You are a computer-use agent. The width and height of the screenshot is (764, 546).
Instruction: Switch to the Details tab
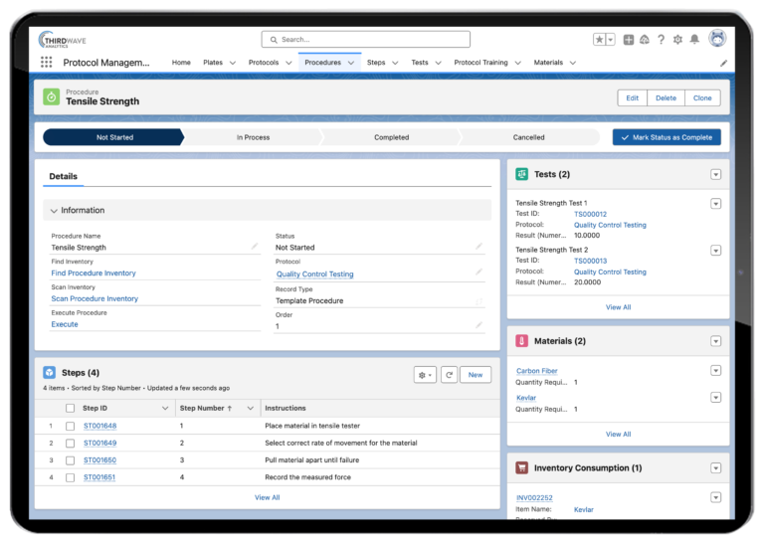coord(64,176)
